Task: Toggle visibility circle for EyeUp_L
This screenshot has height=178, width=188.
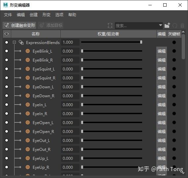Action: (x=7, y=158)
